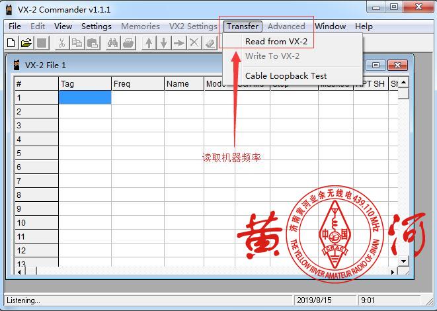Click the Delete X toolbar icon

[x=194, y=43]
